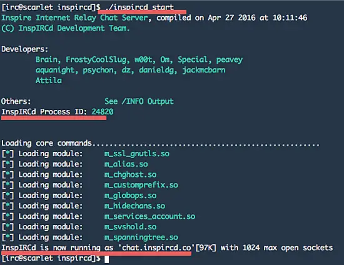The image size is (344, 265).
Task: Click the m_alias.so module name
Action: (x=126, y=164)
